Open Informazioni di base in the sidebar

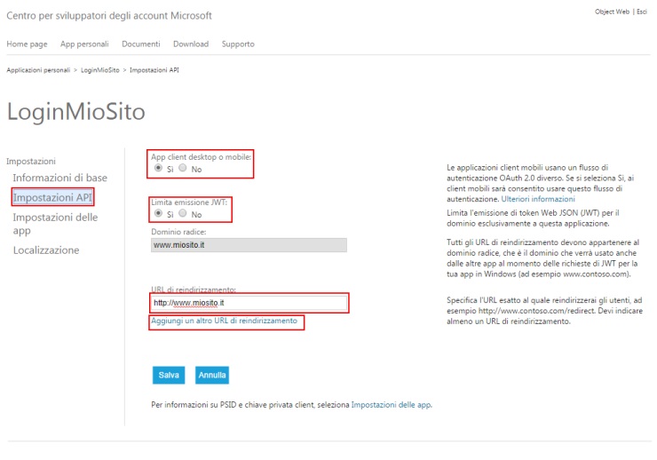pyautogui.click(x=59, y=178)
